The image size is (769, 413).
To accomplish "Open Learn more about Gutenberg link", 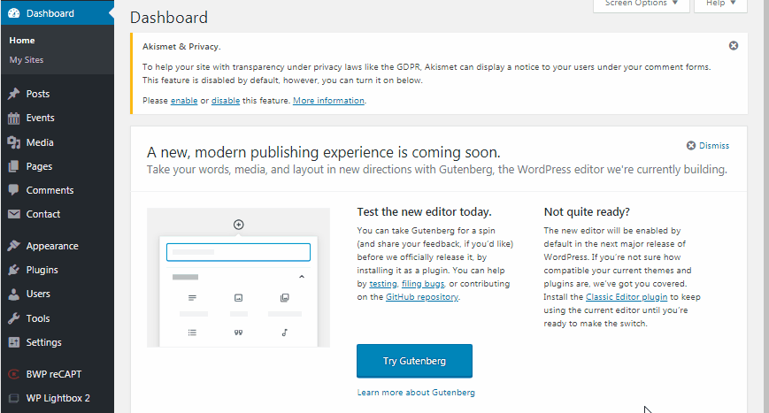I will pos(416,393).
